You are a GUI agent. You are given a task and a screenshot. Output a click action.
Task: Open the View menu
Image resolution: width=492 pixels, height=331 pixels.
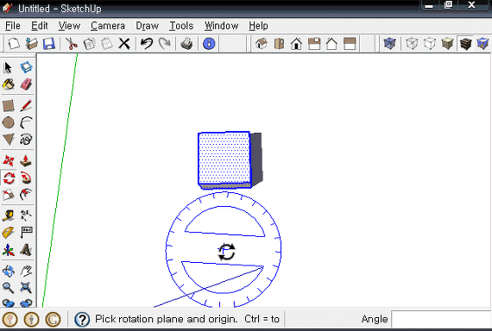(69, 26)
